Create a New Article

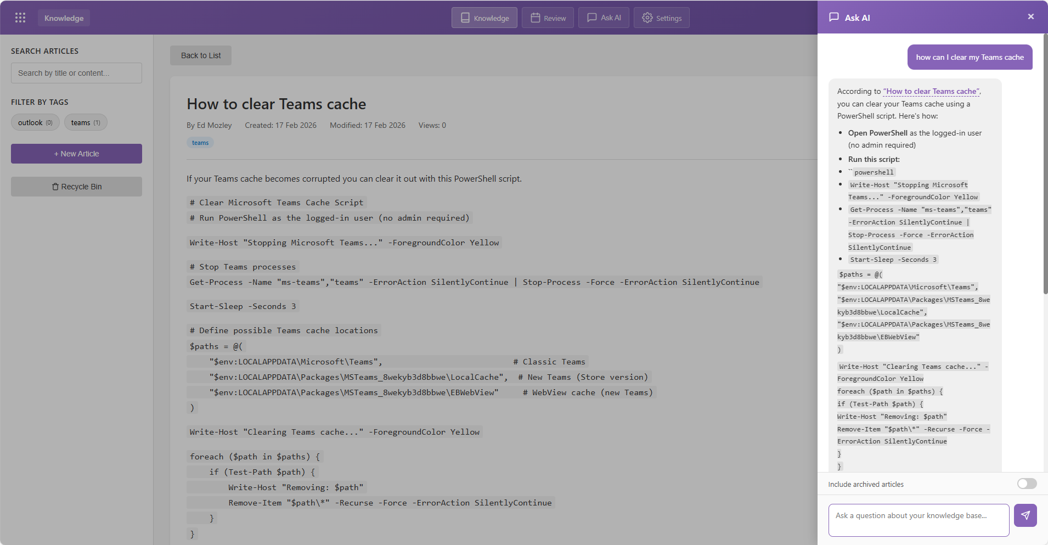[x=76, y=154]
